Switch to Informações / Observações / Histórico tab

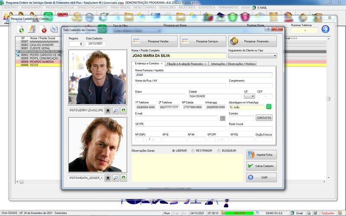point(233,64)
